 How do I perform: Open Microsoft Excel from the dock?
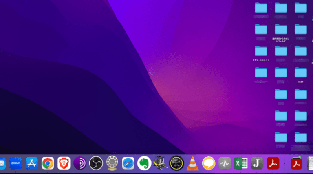240,163
